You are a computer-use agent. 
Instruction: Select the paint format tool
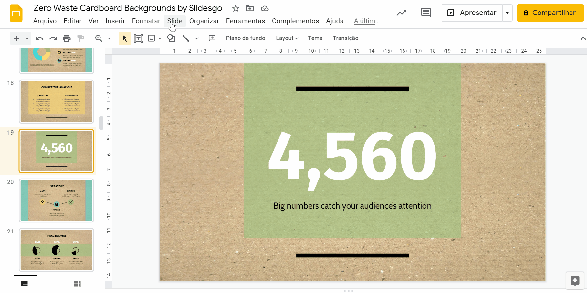click(80, 38)
